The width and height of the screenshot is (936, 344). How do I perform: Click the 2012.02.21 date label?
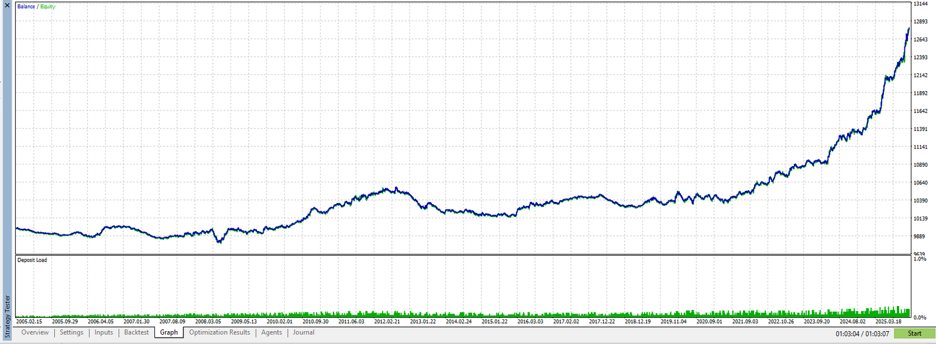click(387, 321)
